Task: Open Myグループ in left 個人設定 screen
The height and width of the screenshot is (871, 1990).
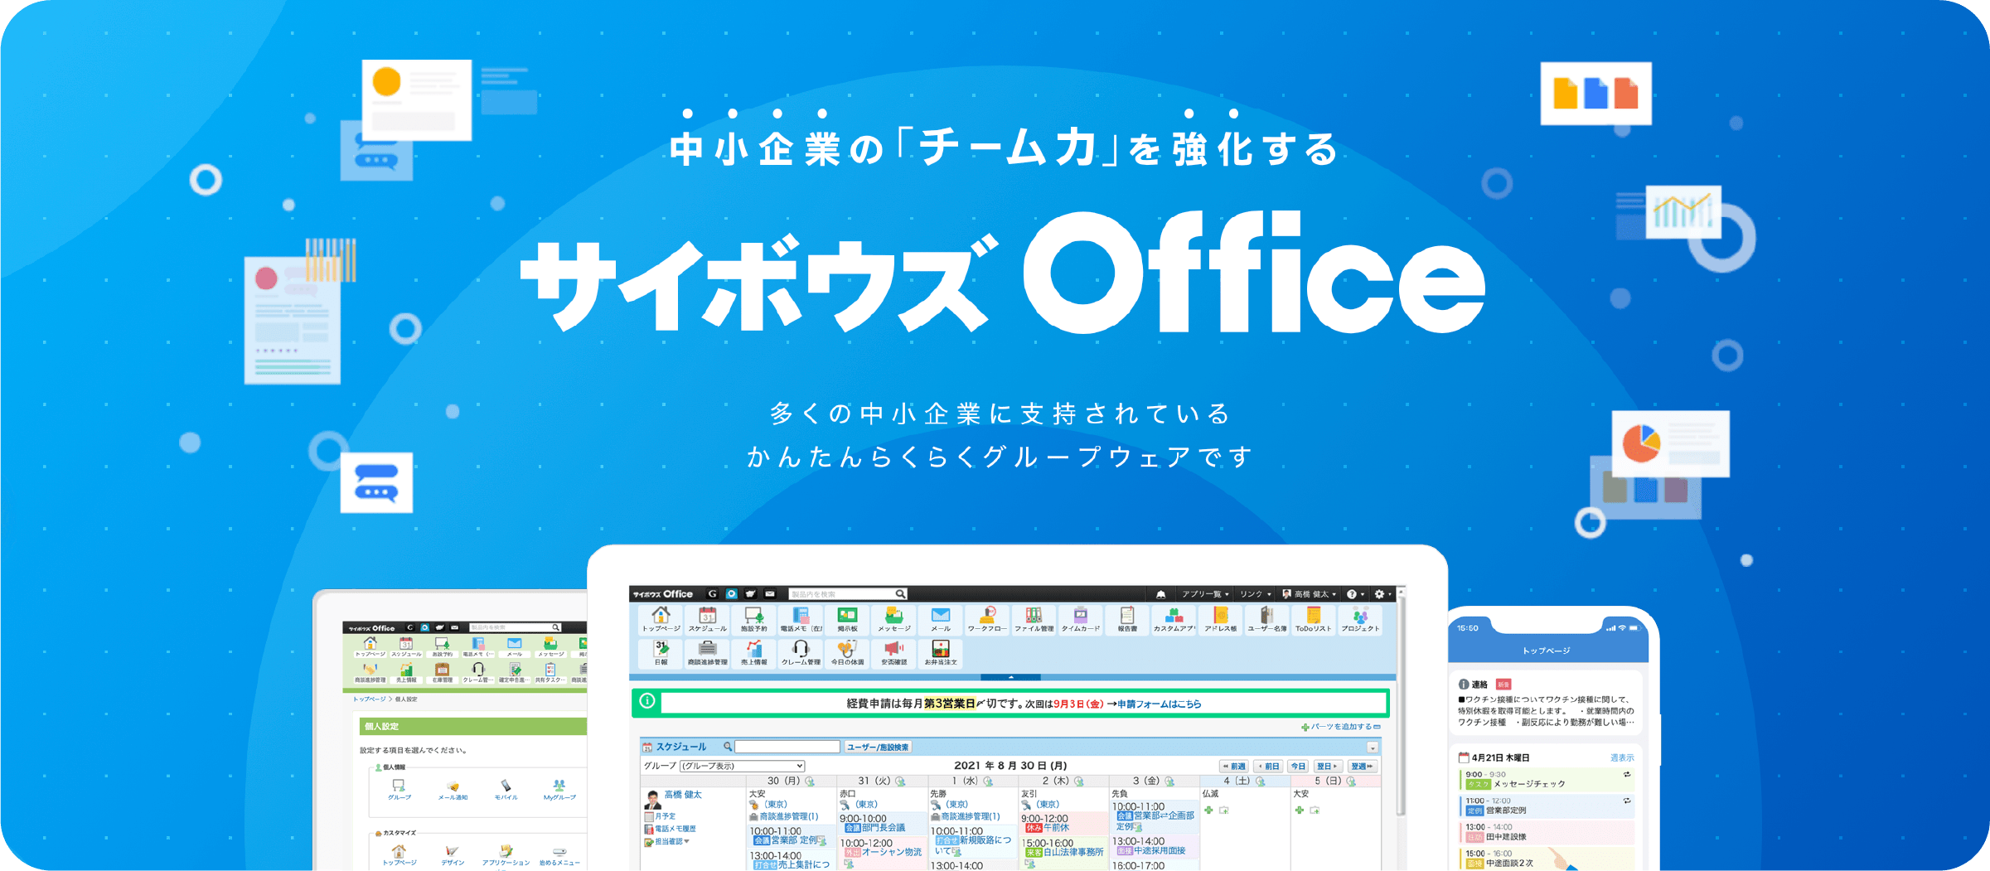Action: coord(559,790)
